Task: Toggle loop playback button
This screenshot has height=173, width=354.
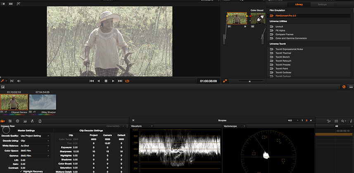Action: (127, 81)
